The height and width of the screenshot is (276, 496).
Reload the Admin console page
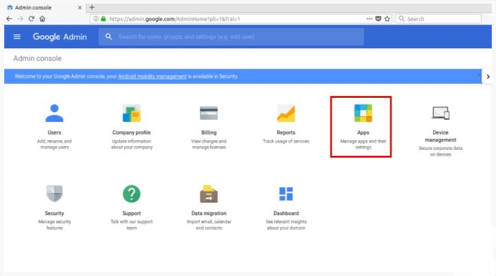coord(31,19)
